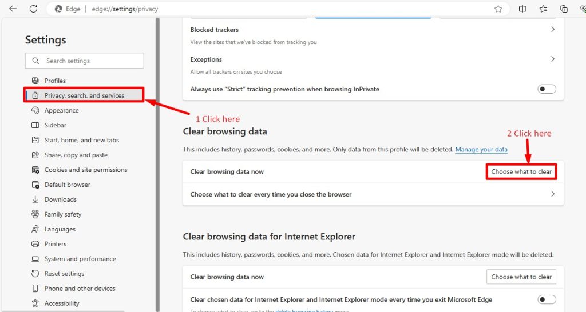Click the Phone and other devices icon
586x312 pixels.
pos(35,288)
